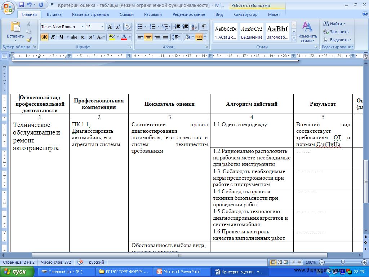369x277 pixels.
Task: Shrink font size icon
Action: tap(118, 27)
